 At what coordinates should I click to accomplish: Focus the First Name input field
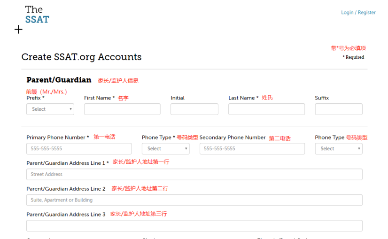122,109
